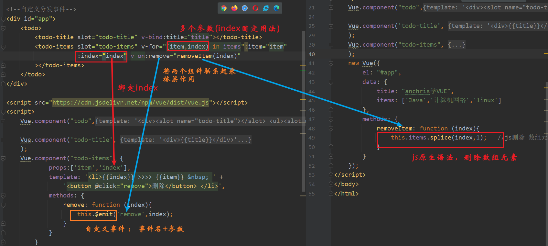Expand fold marker at line 30

tap(331, 45)
